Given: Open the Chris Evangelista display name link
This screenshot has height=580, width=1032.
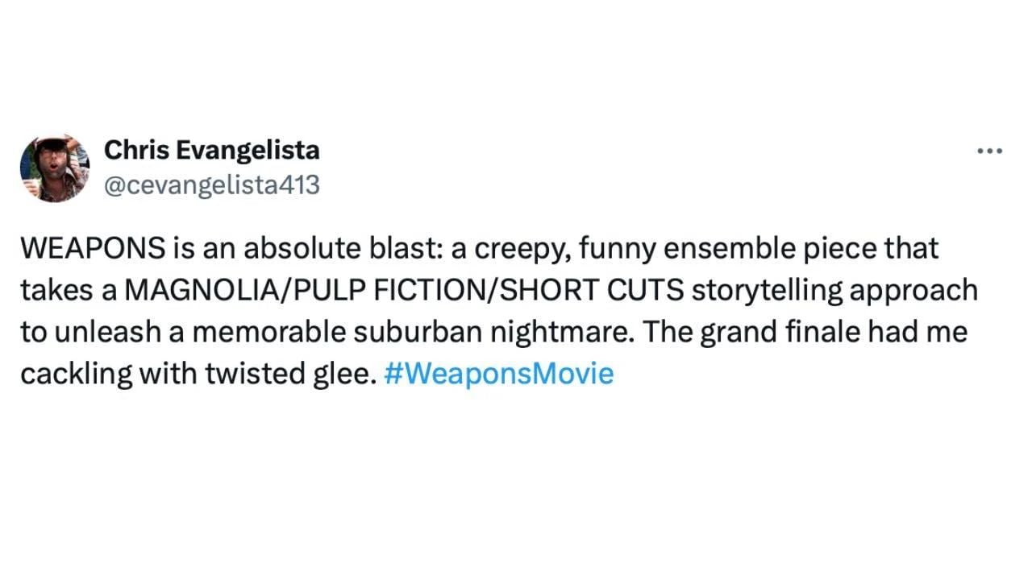Looking at the screenshot, I should click(212, 150).
